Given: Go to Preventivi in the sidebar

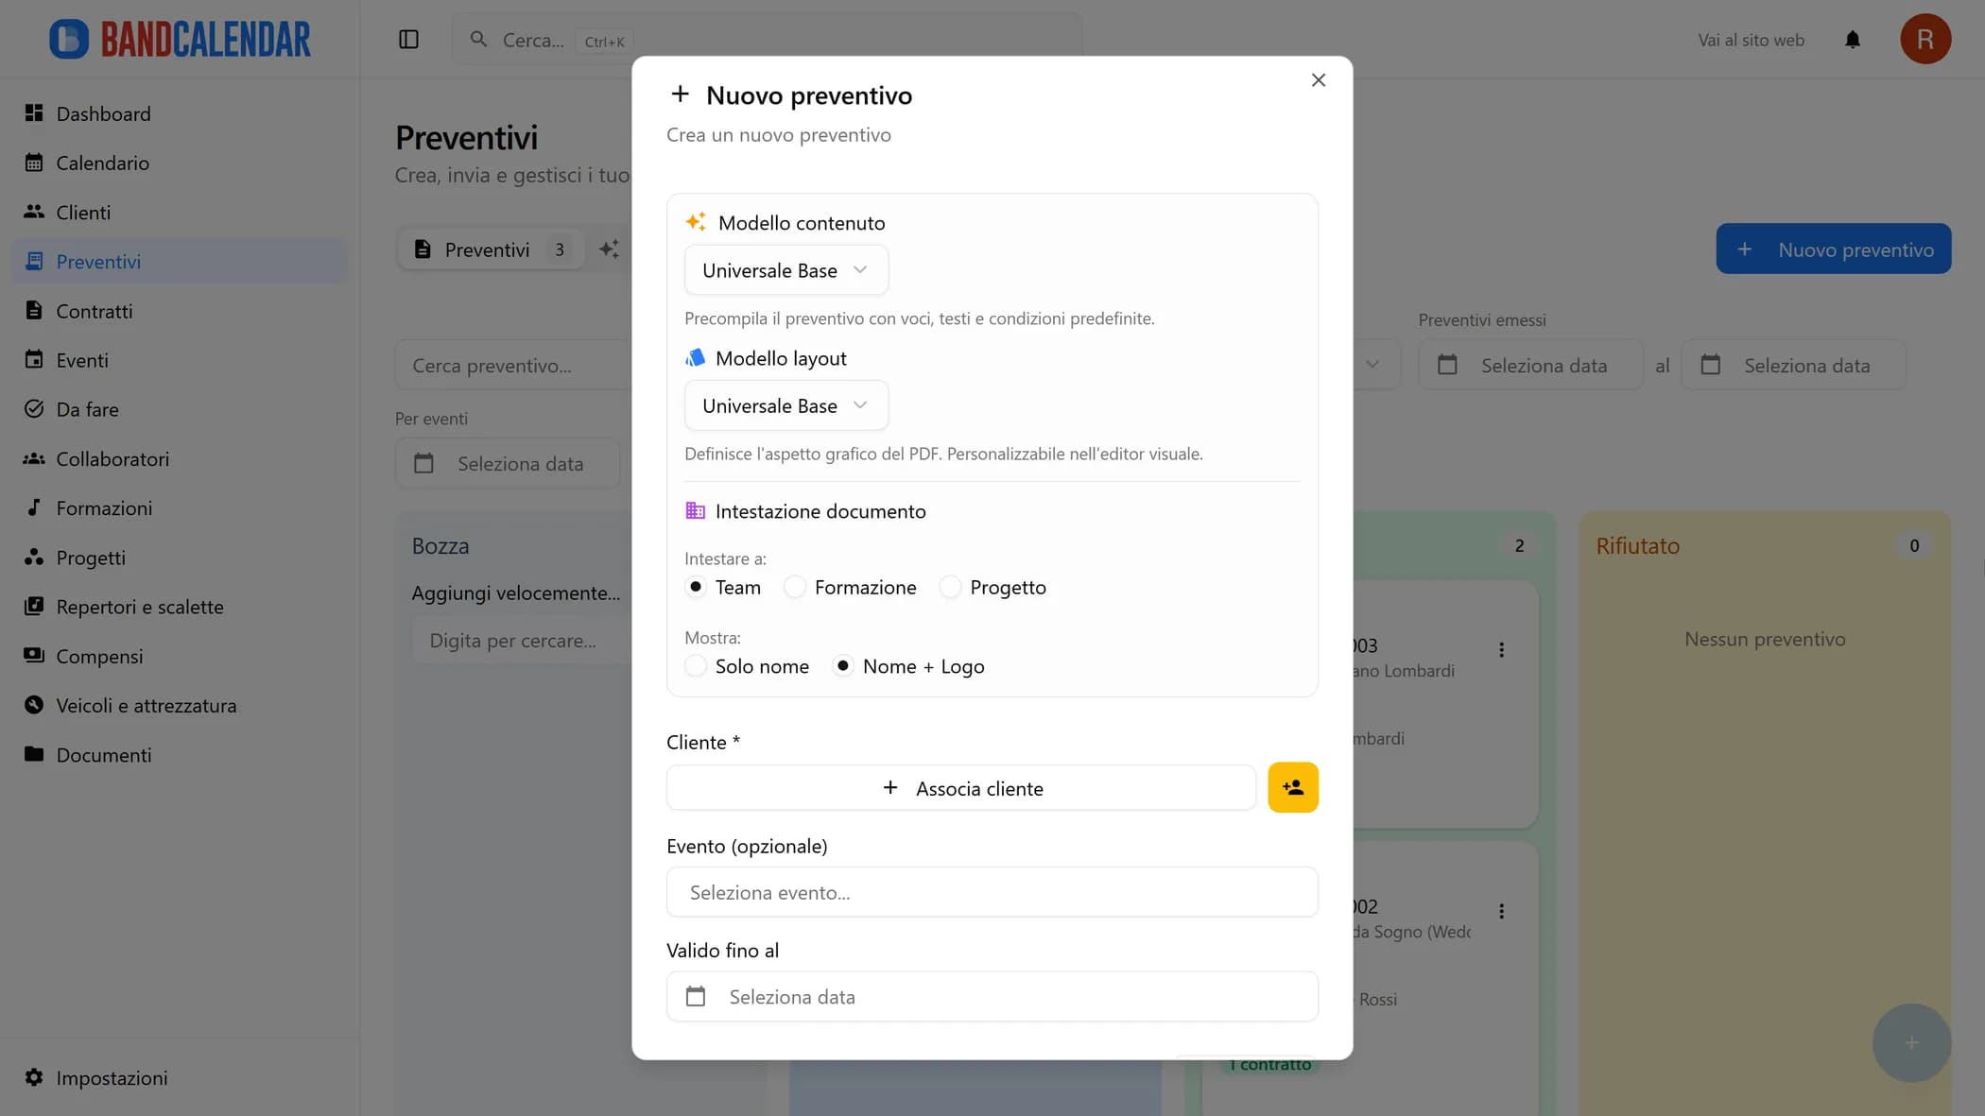Looking at the screenshot, I should [x=180, y=261].
